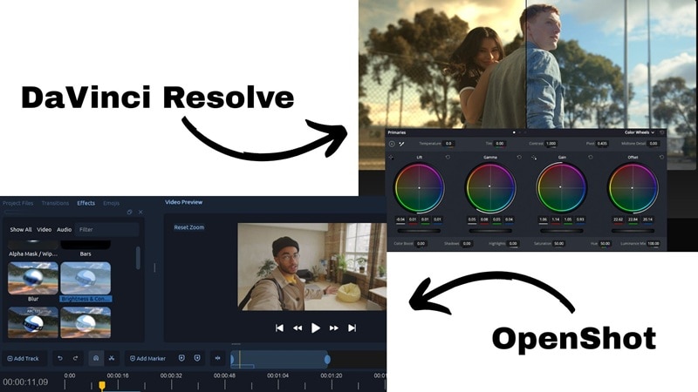
Task: Center timeline on playhead icon
Action: [x=217, y=358]
